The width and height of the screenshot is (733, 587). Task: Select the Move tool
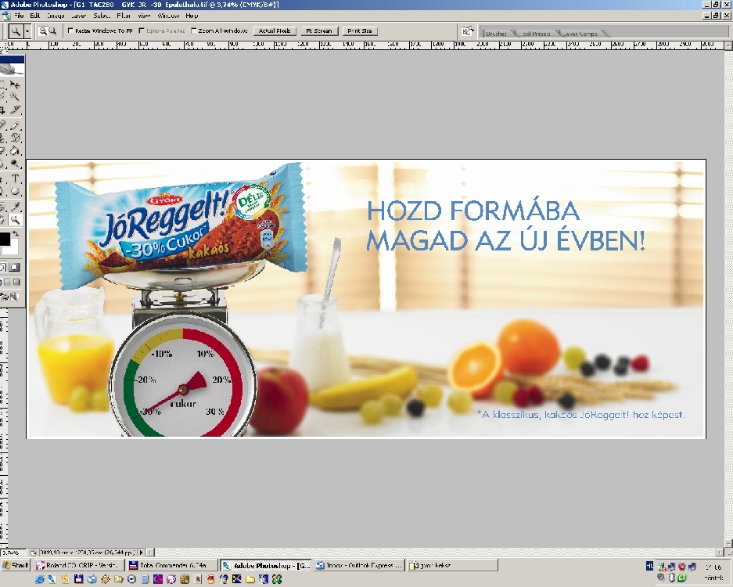(x=16, y=85)
